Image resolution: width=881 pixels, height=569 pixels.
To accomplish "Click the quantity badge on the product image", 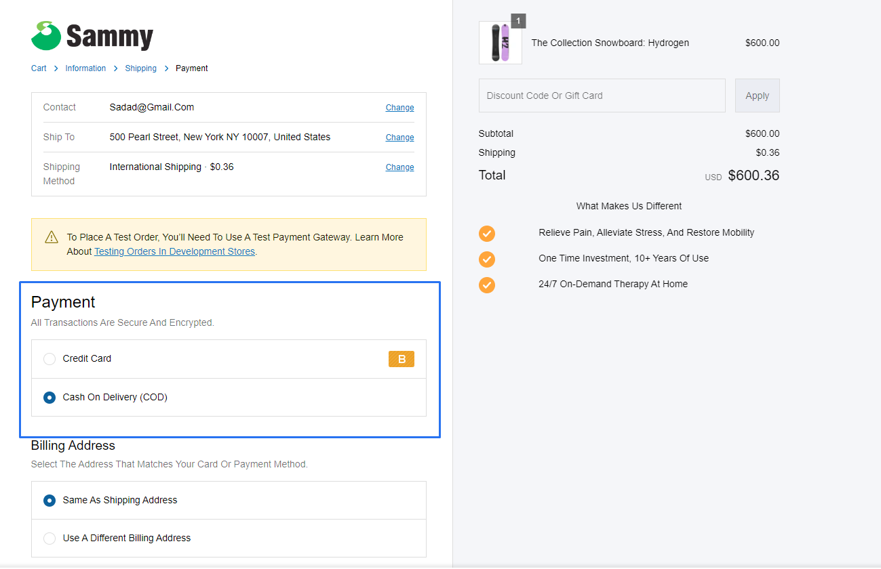I will (x=518, y=21).
